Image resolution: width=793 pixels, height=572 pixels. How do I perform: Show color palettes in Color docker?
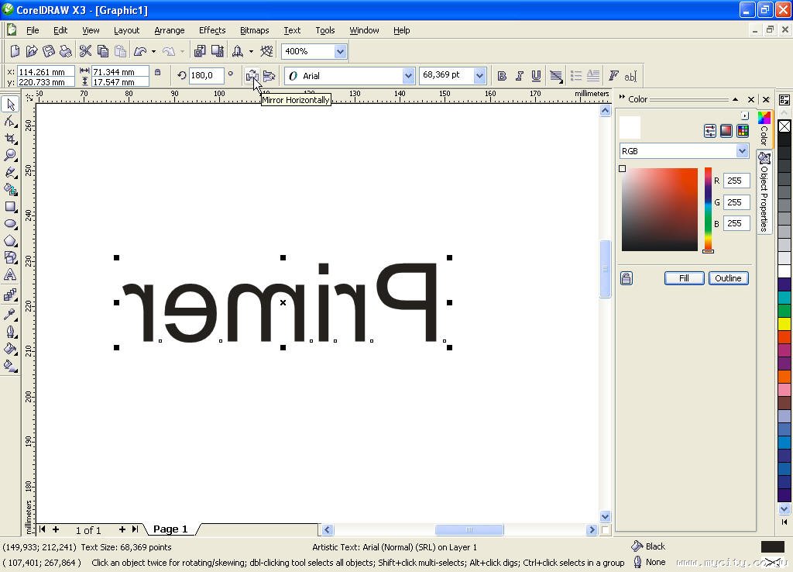click(743, 131)
